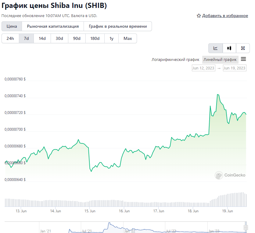Choose the 30d time range
255x233 pixels.
[x=59, y=38]
